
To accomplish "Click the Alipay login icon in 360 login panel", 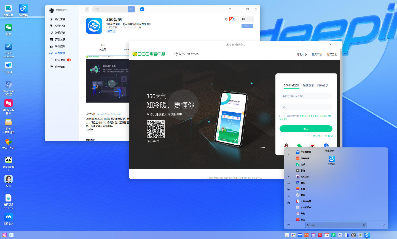I will click(x=326, y=145).
